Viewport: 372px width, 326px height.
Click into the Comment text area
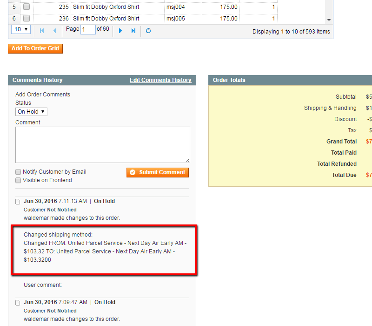click(x=102, y=145)
